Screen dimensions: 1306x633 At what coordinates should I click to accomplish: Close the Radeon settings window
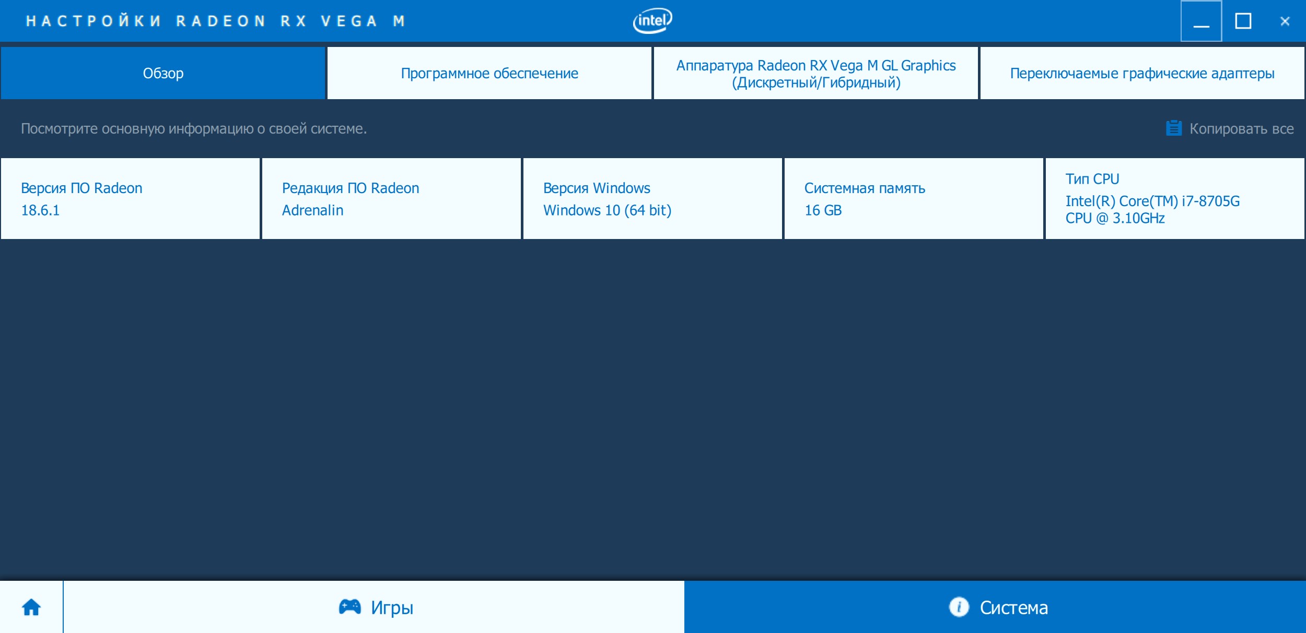click(x=1285, y=21)
